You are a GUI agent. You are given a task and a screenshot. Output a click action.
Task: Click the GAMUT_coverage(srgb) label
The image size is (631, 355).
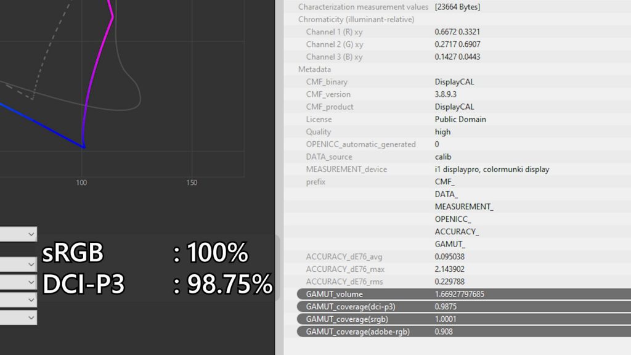tap(347, 319)
